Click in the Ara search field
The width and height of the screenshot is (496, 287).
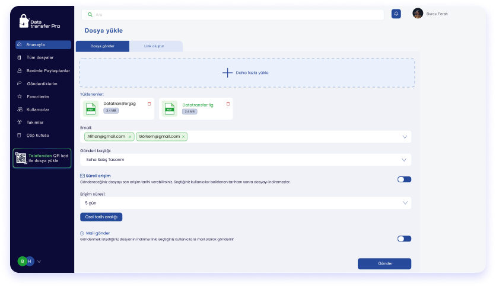233,15
